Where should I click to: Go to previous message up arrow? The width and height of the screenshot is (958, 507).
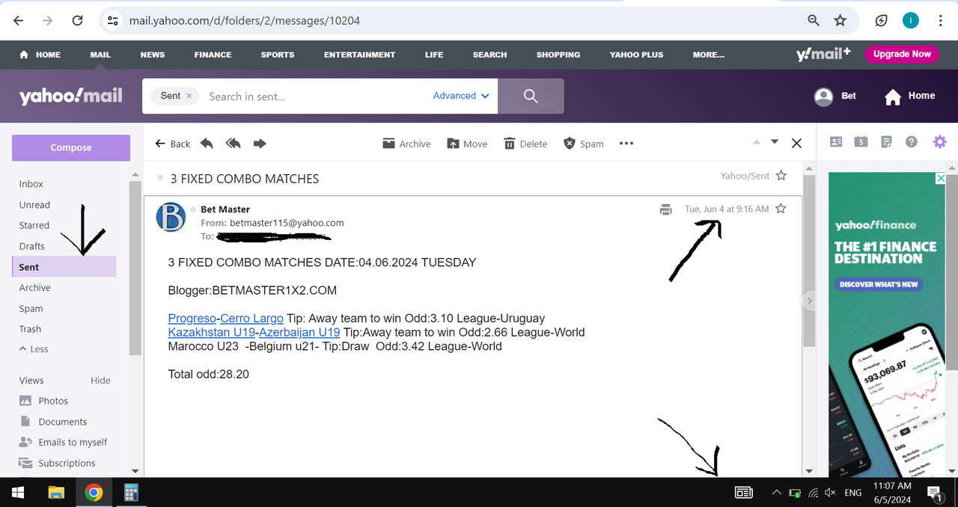756,142
